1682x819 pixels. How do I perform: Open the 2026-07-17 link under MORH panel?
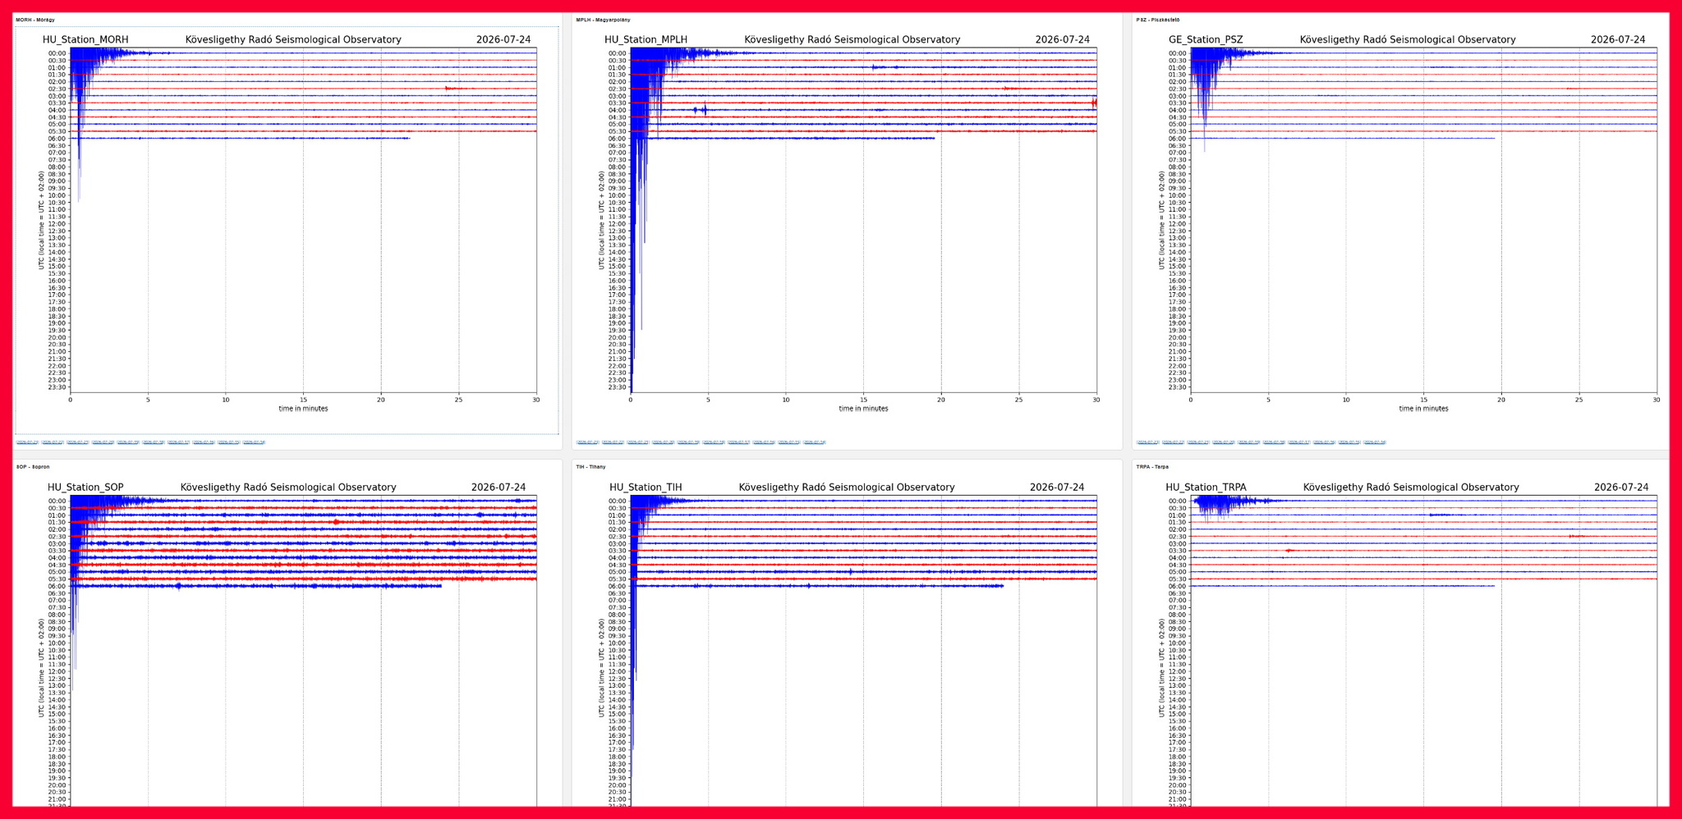pos(178,442)
